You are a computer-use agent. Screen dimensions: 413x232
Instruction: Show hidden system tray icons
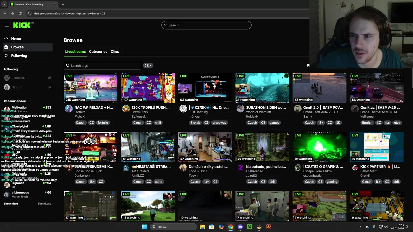coord(360,227)
